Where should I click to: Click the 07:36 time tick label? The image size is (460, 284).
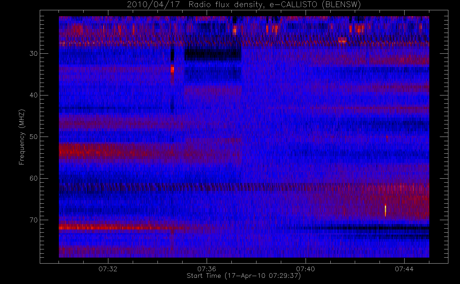click(207, 269)
